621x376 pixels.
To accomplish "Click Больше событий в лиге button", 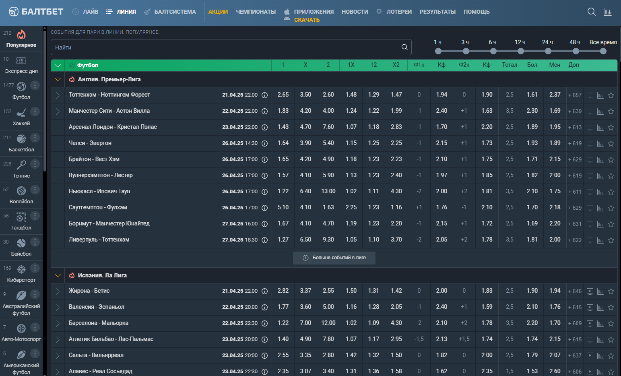I will click(334, 258).
